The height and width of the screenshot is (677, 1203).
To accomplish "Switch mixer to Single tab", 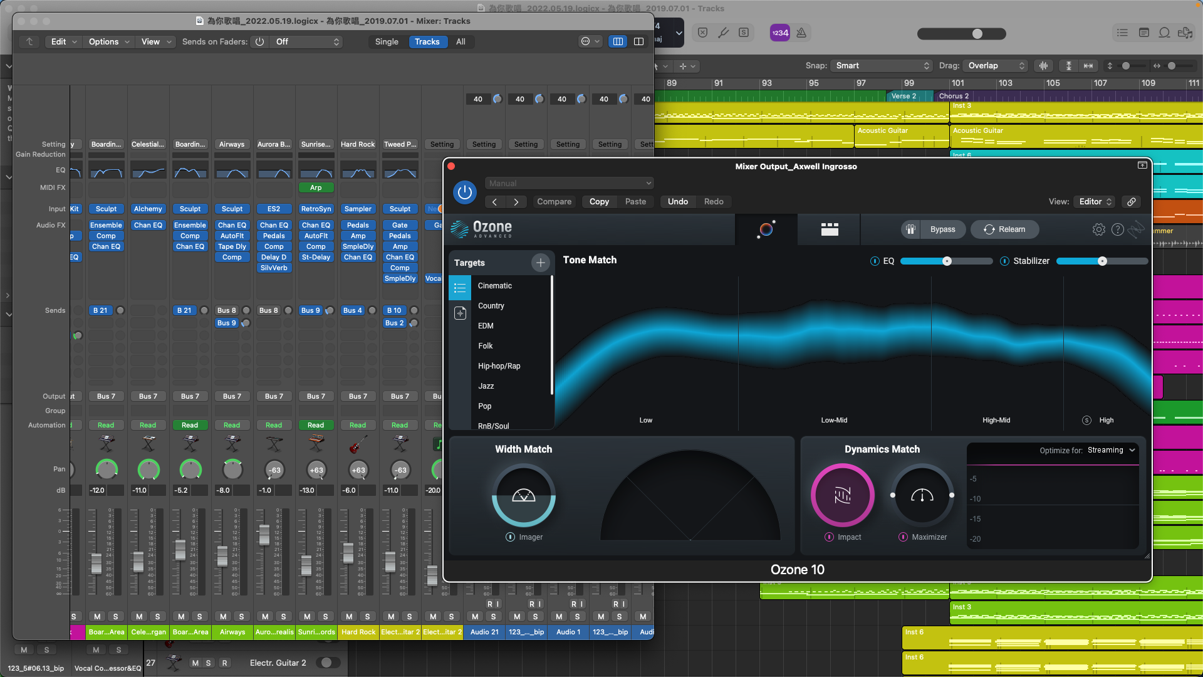I will 386,41.
